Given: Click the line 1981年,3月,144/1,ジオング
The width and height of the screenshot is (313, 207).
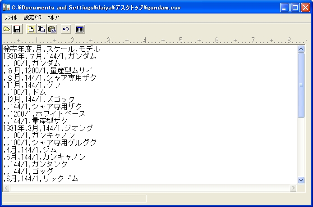Looking at the screenshot, I should click(x=48, y=128).
